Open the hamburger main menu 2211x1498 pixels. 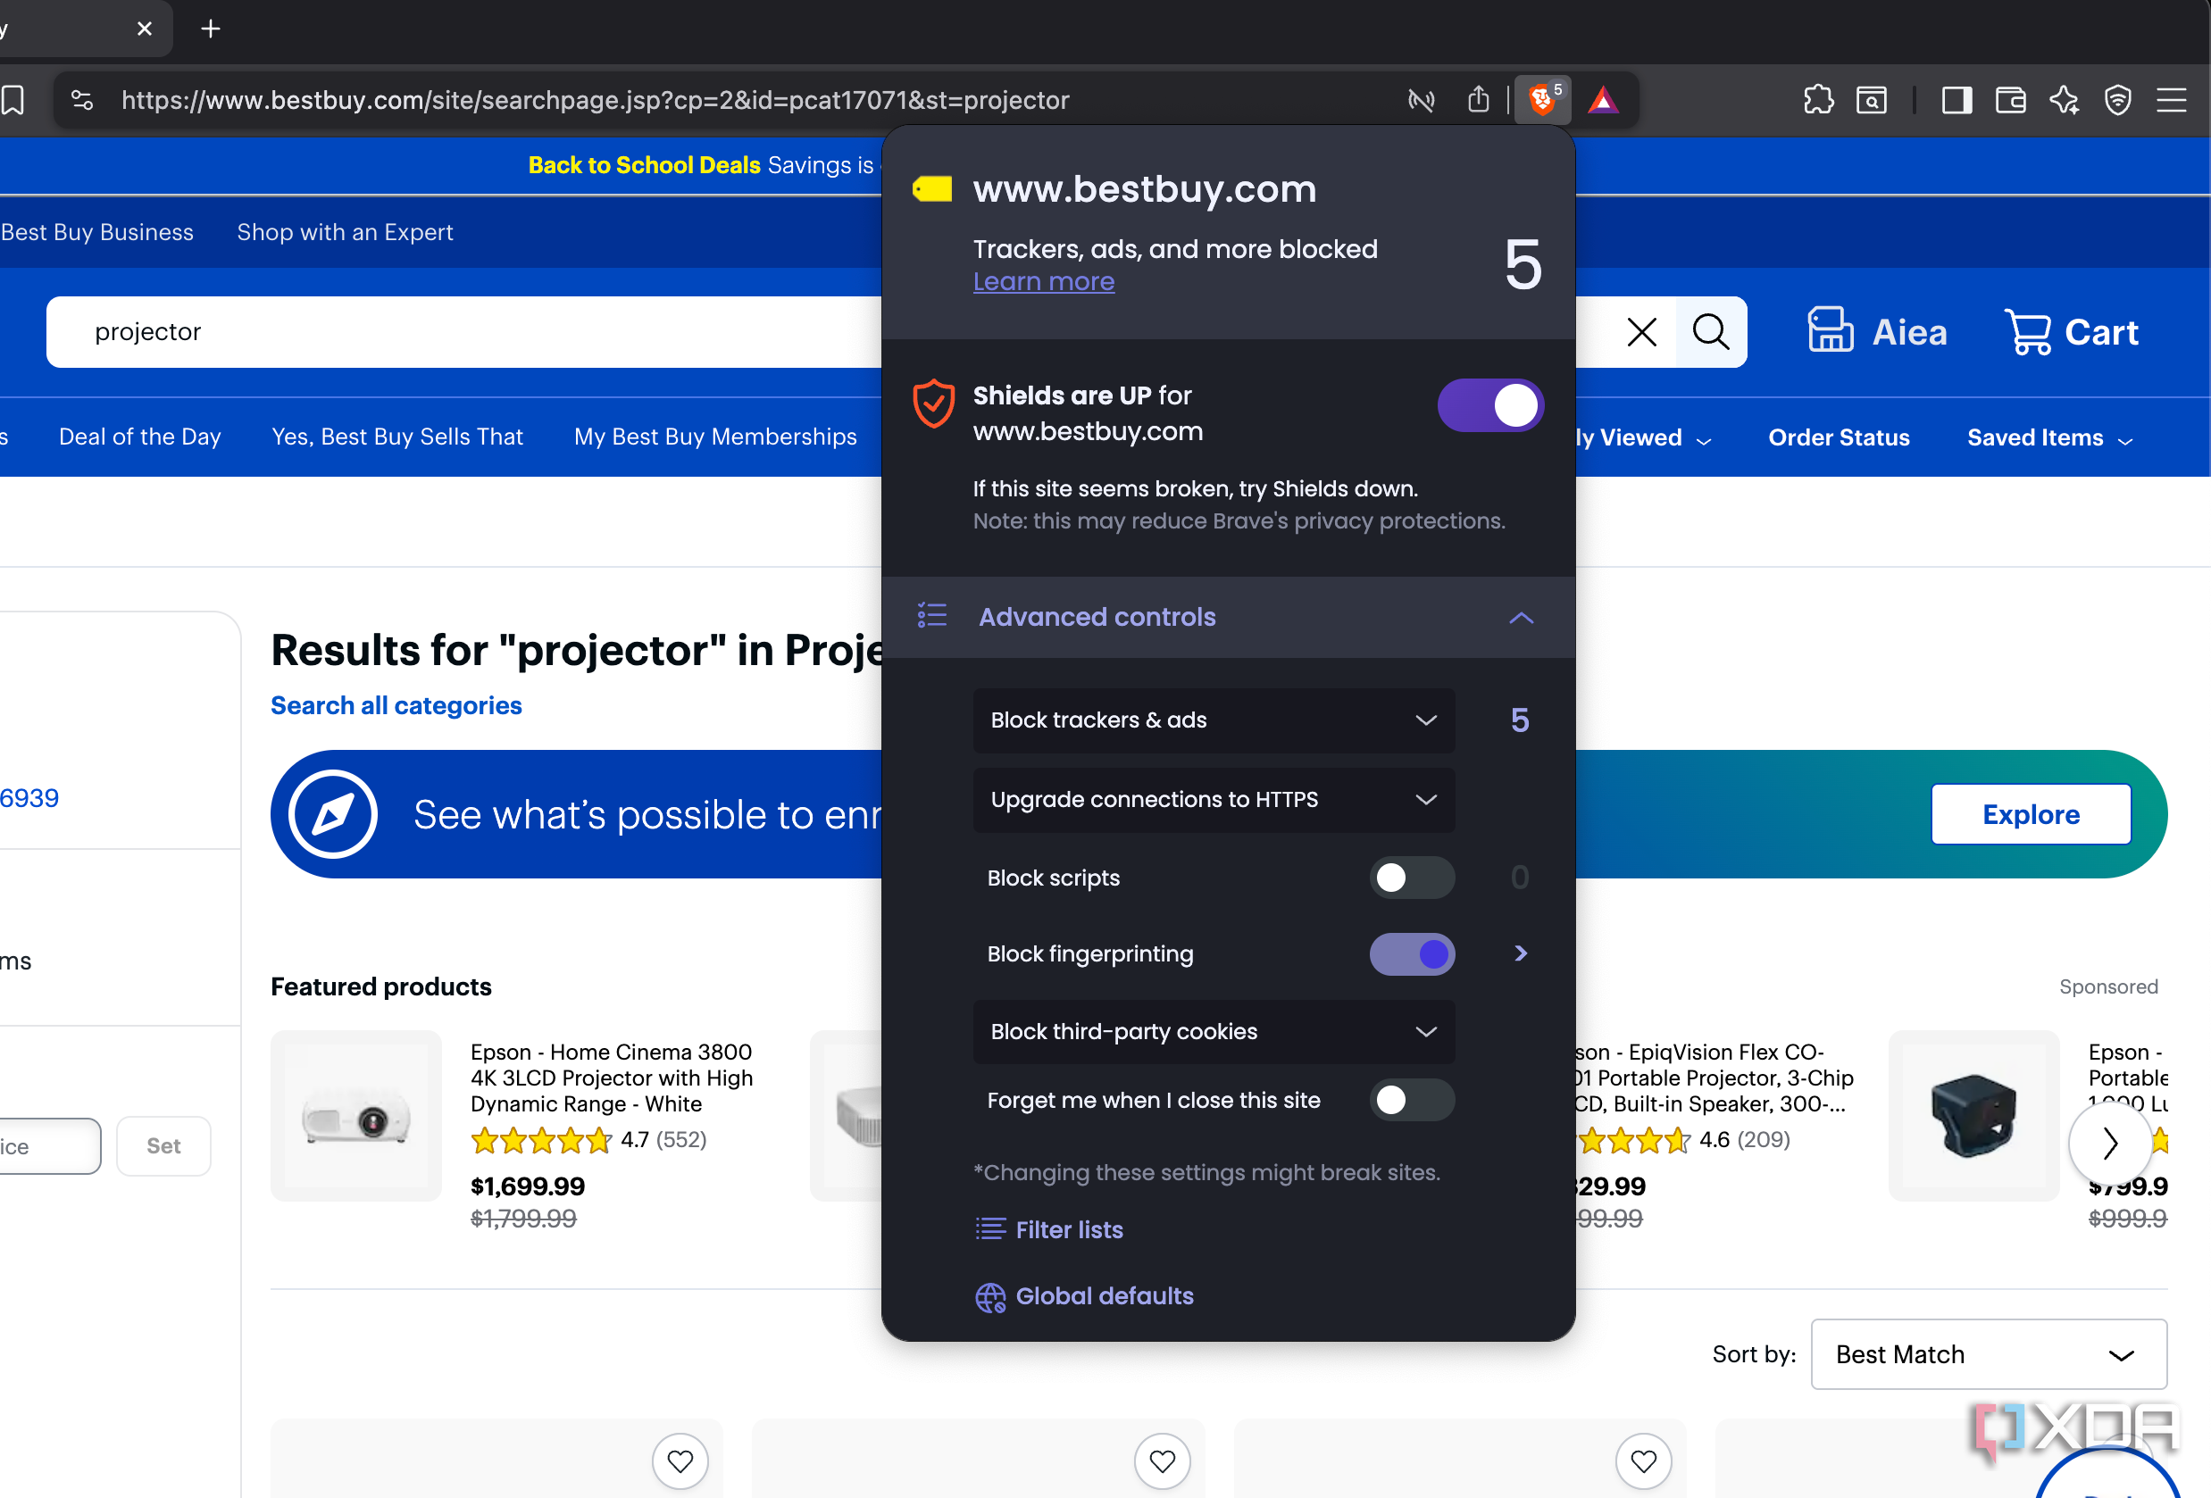(x=2171, y=100)
